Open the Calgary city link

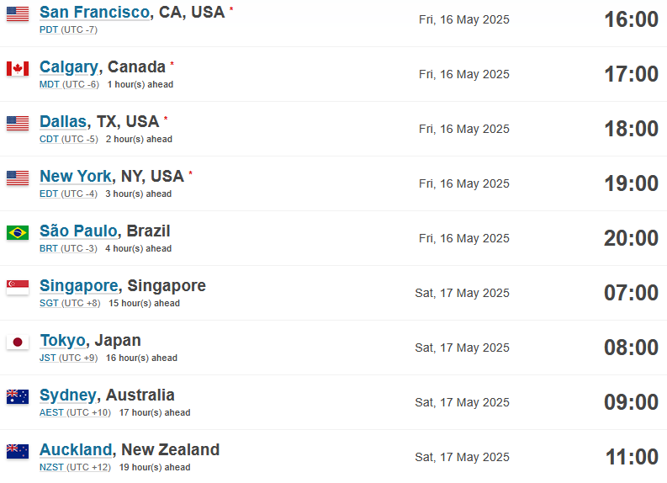click(x=69, y=67)
